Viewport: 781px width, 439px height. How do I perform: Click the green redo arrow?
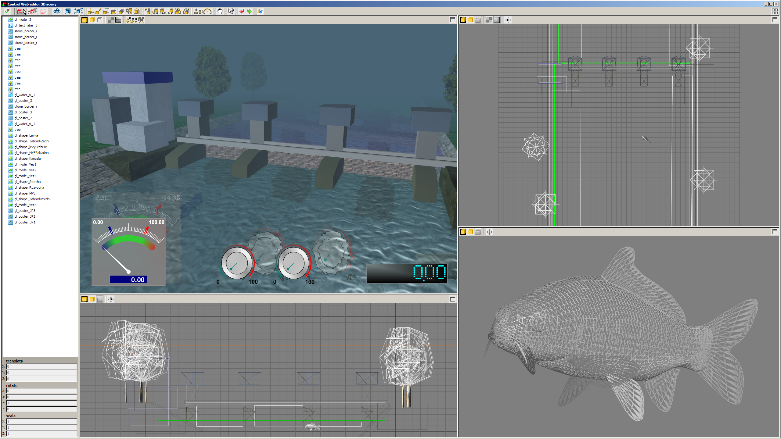pyautogui.click(x=250, y=11)
